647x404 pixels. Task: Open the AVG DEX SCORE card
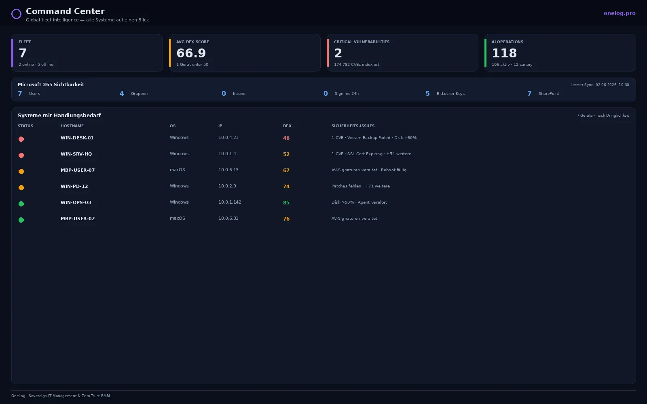[245, 53]
